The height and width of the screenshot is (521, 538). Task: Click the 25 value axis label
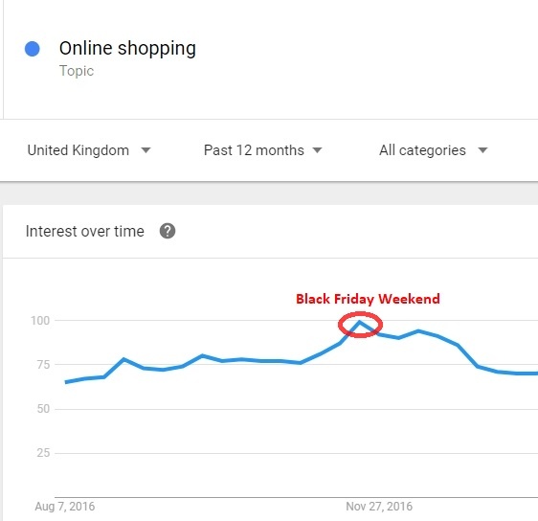point(44,453)
